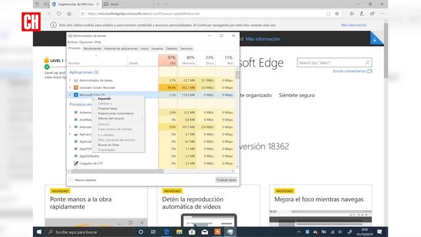Open reading view icon in address bar
The height and width of the screenshot is (237, 421).
pos(328,13)
